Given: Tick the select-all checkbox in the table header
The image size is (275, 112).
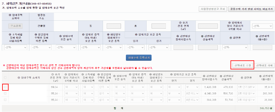Looking at the screenshot, I should pos(5,78).
